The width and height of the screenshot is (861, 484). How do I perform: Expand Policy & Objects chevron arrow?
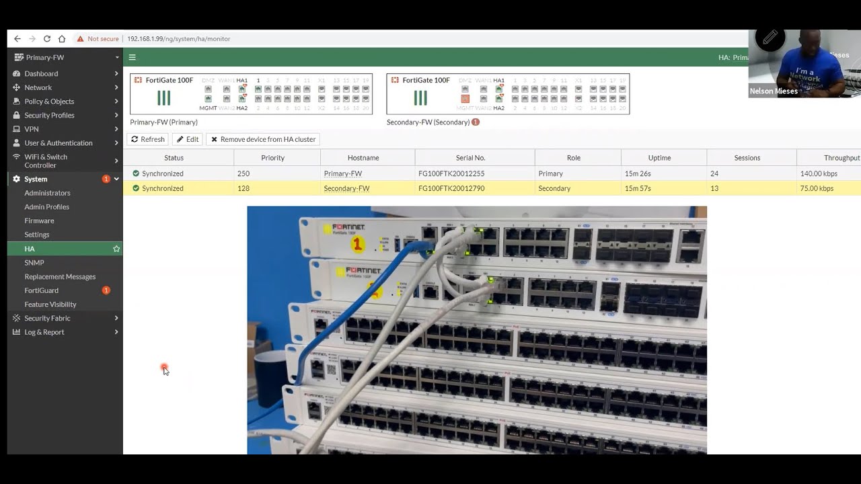pyautogui.click(x=116, y=102)
